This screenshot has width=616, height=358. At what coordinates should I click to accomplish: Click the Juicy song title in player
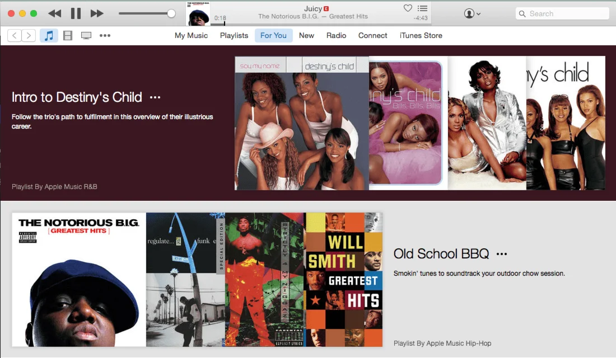coord(313,8)
